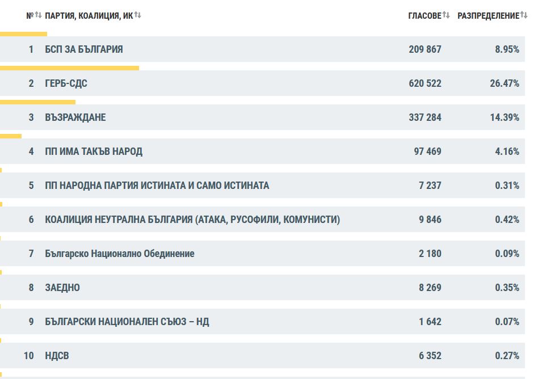
Task: Click the НДСВ party row
Action: point(57,356)
